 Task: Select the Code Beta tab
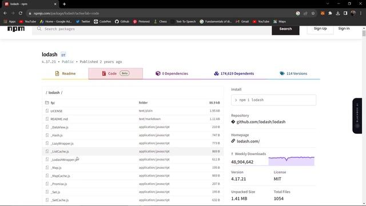116,74
